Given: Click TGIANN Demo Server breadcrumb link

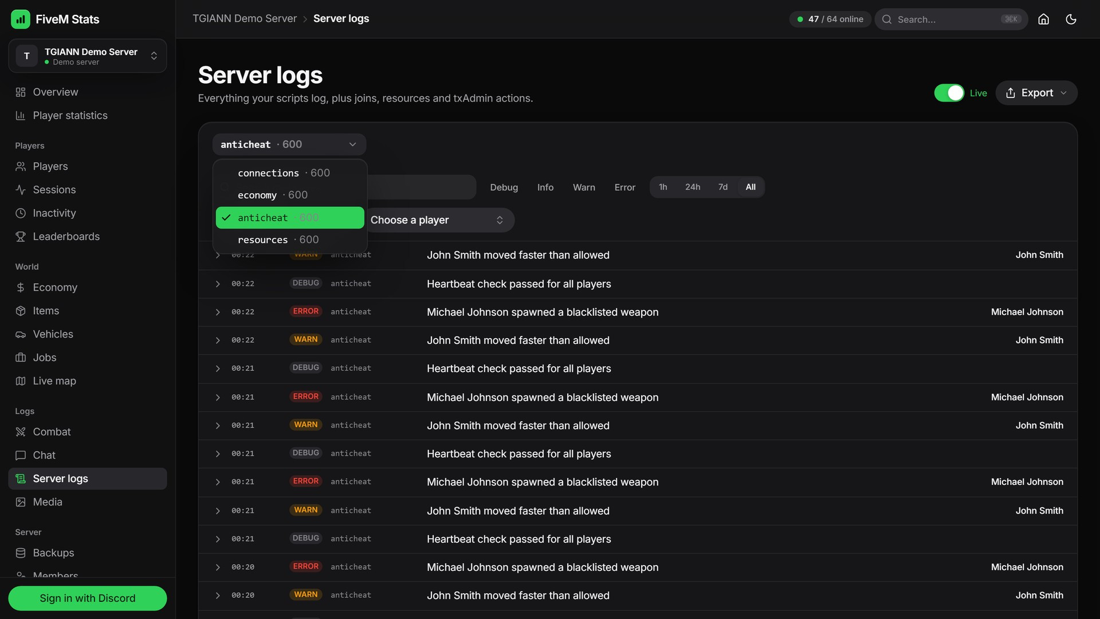Looking at the screenshot, I should [245, 19].
